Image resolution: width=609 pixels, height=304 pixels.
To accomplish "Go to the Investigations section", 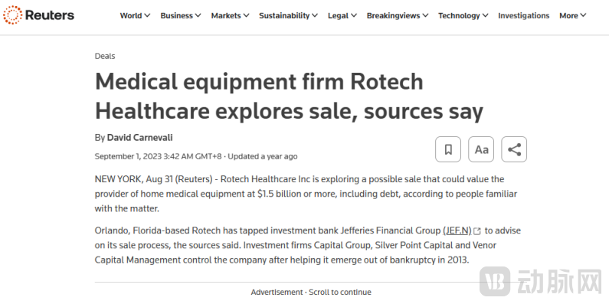I will click(523, 15).
